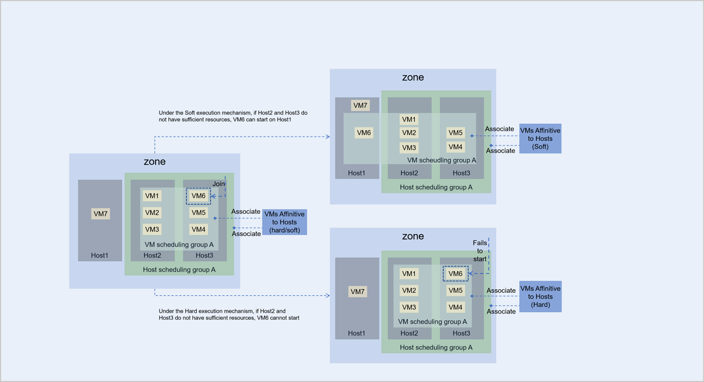Image resolution: width=704 pixels, height=382 pixels.
Task: Click VM1 in the left zone Host2
Action: (x=152, y=196)
